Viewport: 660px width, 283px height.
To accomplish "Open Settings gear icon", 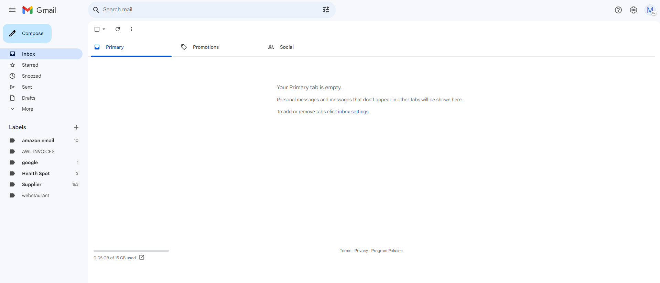I will (634, 10).
